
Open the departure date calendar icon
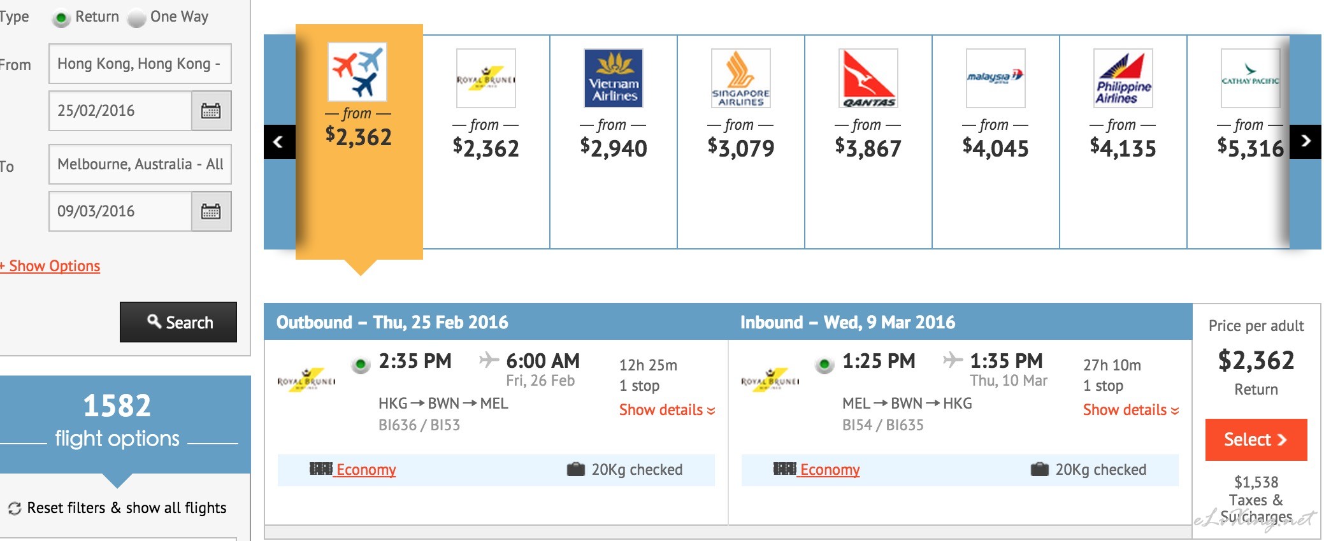point(211,111)
